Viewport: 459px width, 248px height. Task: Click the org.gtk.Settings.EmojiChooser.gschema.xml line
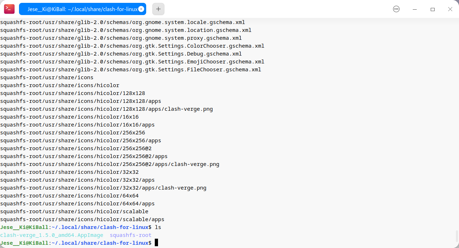[132, 62]
